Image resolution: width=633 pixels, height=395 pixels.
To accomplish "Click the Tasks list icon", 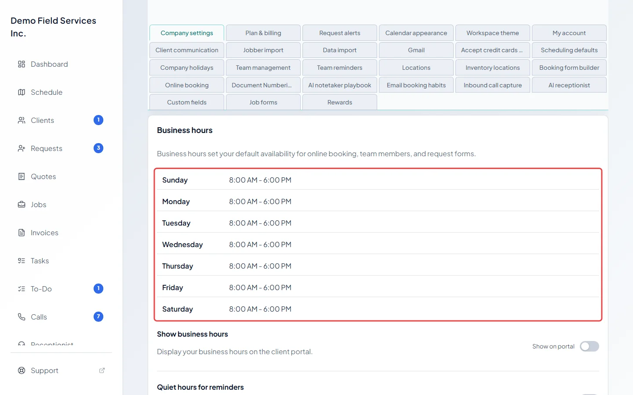I will click(22, 261).
